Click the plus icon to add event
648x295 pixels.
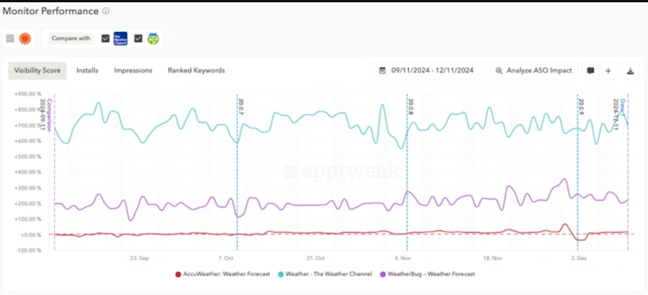point(608,71)
